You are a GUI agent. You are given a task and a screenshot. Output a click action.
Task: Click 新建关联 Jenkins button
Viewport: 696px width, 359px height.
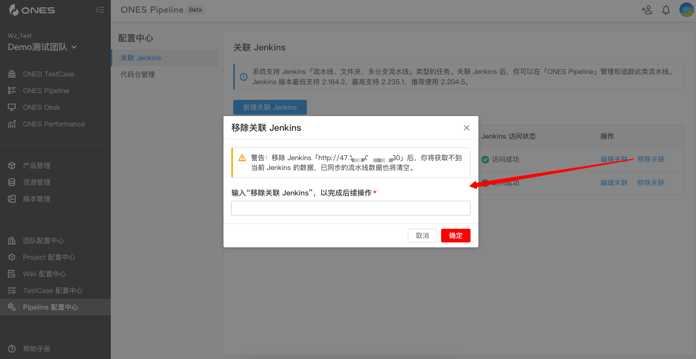[270, 107]
